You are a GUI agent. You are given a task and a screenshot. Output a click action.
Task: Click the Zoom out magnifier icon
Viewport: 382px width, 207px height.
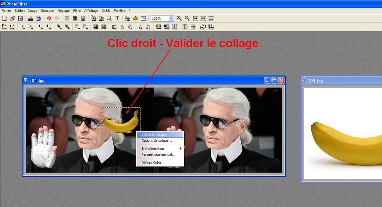(187, 19)
